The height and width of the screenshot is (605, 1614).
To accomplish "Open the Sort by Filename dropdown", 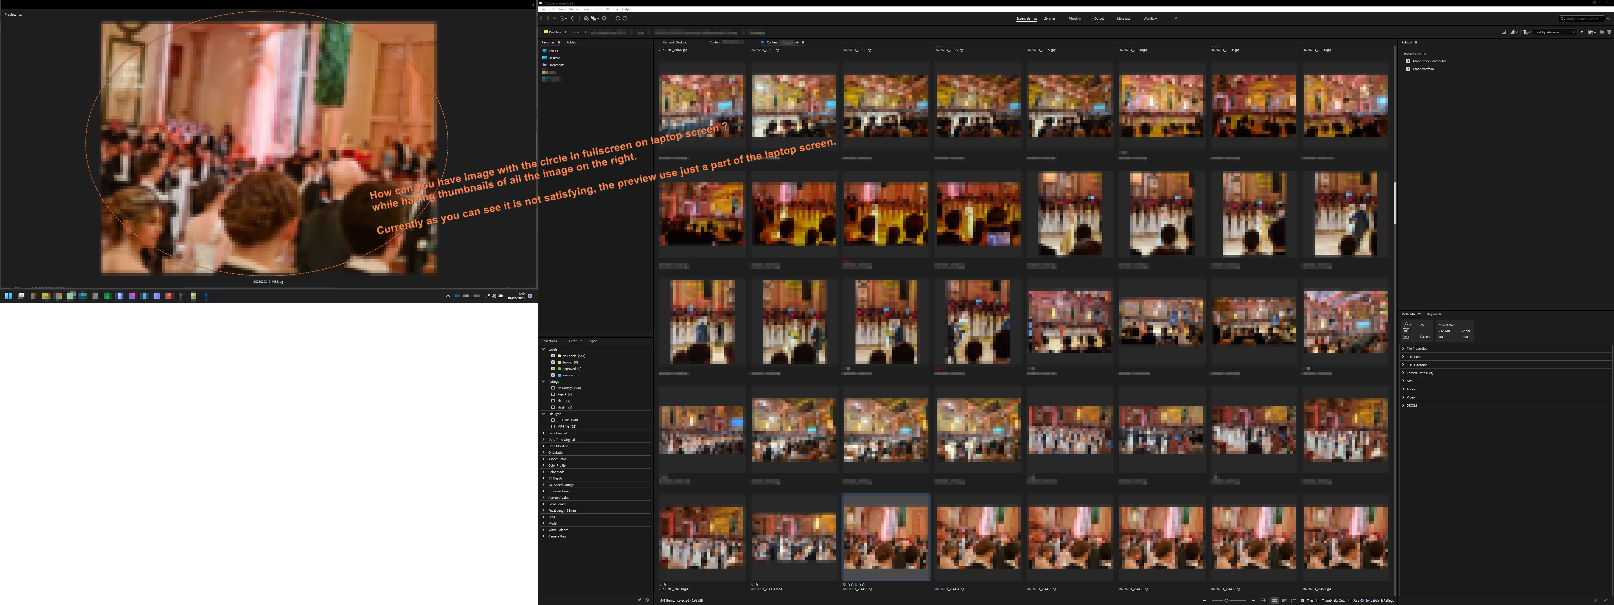I will click(1555, 32).
